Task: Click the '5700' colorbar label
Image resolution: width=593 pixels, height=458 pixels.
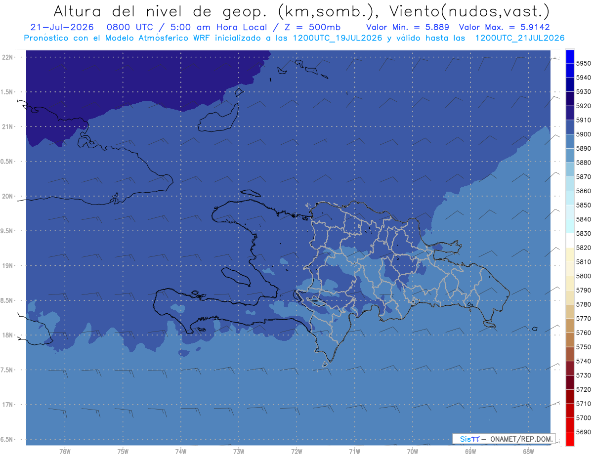Action: point(584,417)
